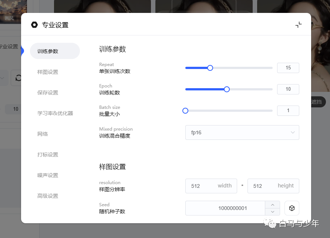Click the 训练轮数 label
The height and width of the screenshot is (238, 330).
click(110, 93)
